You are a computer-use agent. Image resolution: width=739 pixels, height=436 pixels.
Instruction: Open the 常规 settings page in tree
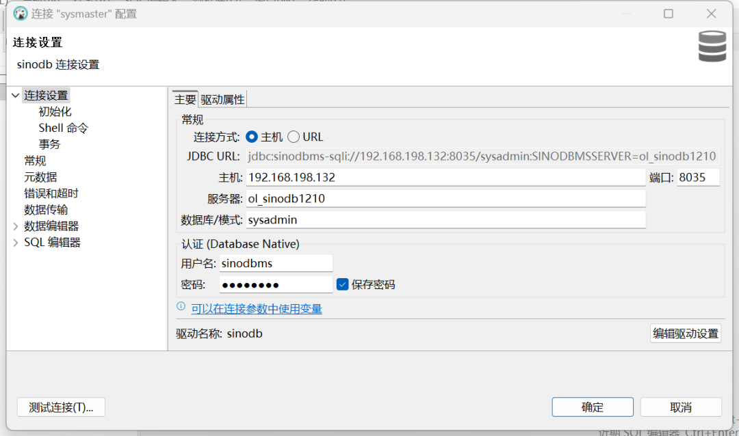tap(36, 161)
